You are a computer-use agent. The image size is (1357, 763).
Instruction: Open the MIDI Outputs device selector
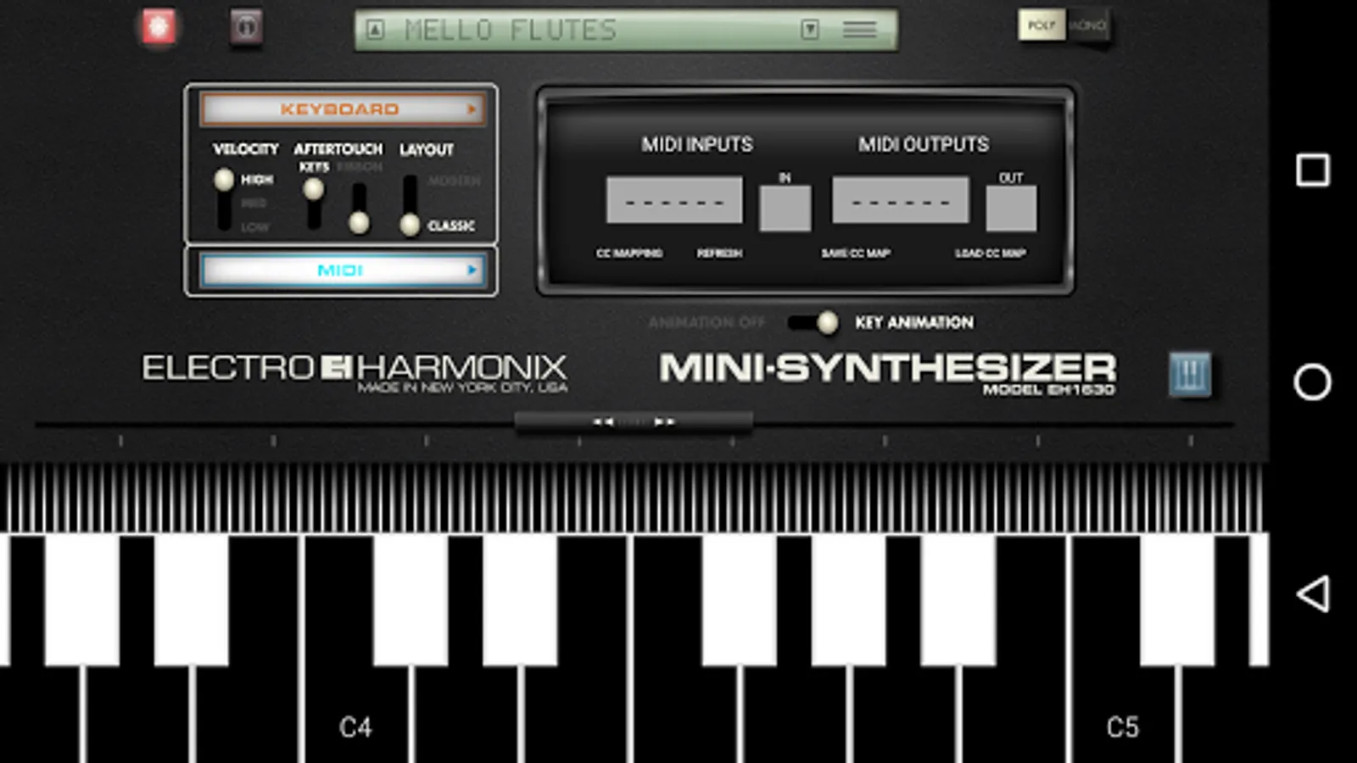pos(901,200)
